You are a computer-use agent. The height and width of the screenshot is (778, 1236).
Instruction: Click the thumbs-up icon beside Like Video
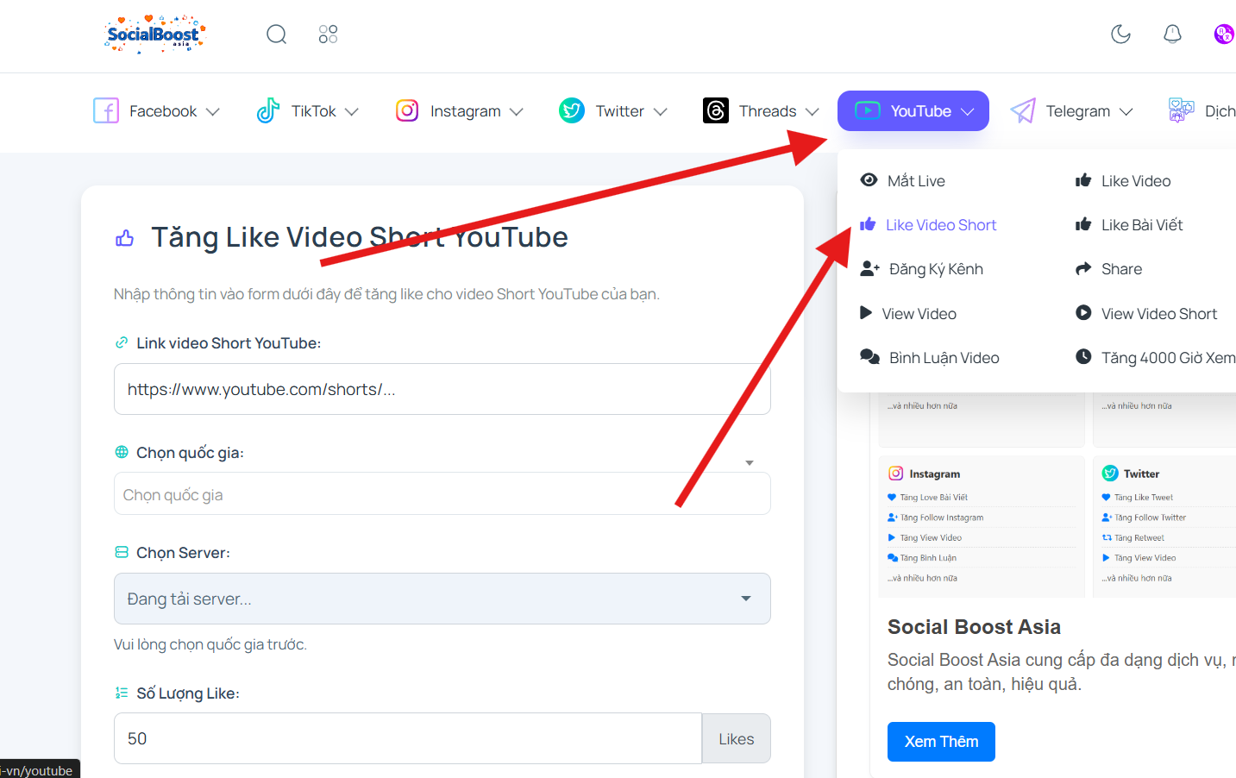1083,179
